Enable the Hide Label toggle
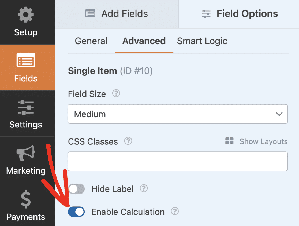 point(76,189)
